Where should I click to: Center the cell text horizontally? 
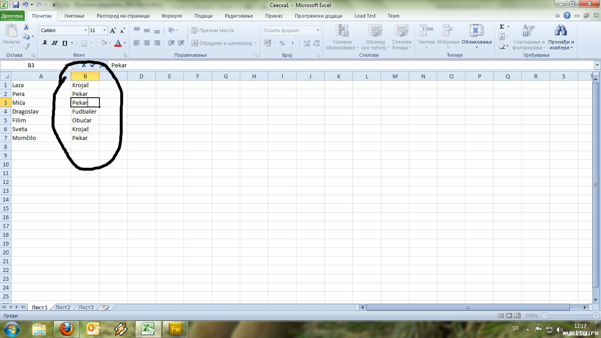[x=147, y=43]
